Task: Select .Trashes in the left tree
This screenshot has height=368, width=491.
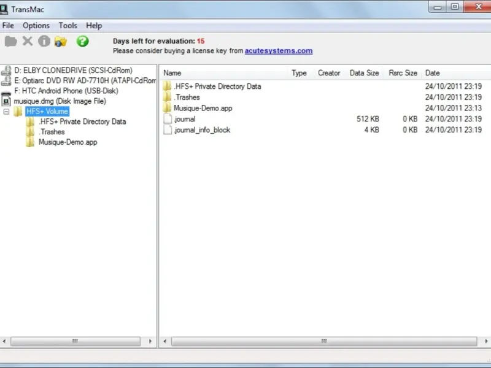Action: click(x=52, y=132)
